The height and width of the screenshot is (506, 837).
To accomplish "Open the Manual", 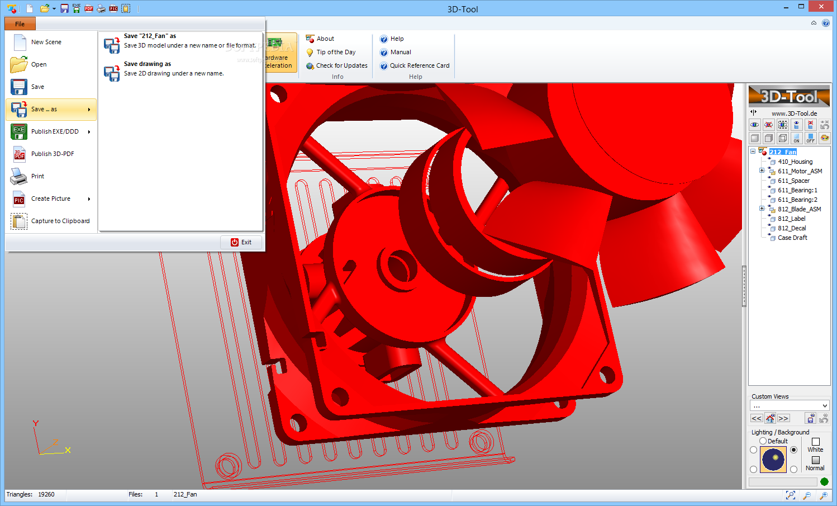I will pyautogui.click(x=396, y=52).
